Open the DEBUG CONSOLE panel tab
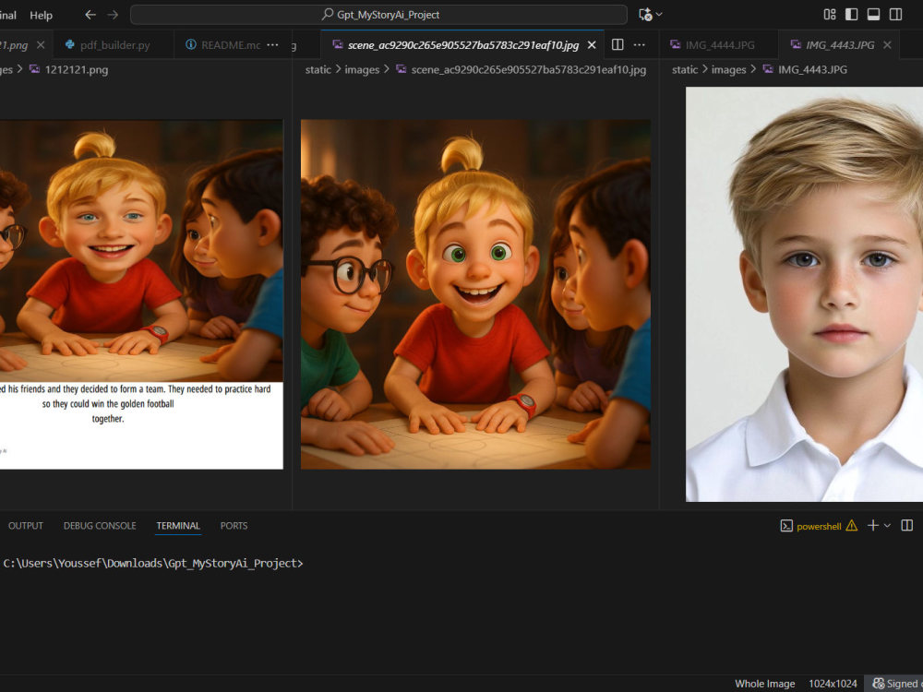The width and height of the screenshot is (923, 692). pyautogui.click(x=100, y=526)
